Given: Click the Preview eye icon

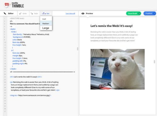Looking at the screenshot, I should point(83,13).
